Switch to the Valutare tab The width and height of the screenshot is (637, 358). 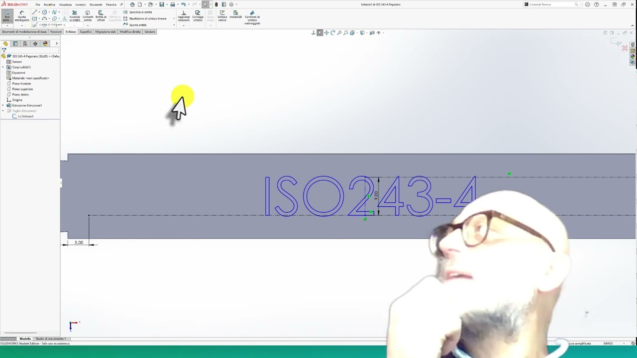click(x=149, y=32)
